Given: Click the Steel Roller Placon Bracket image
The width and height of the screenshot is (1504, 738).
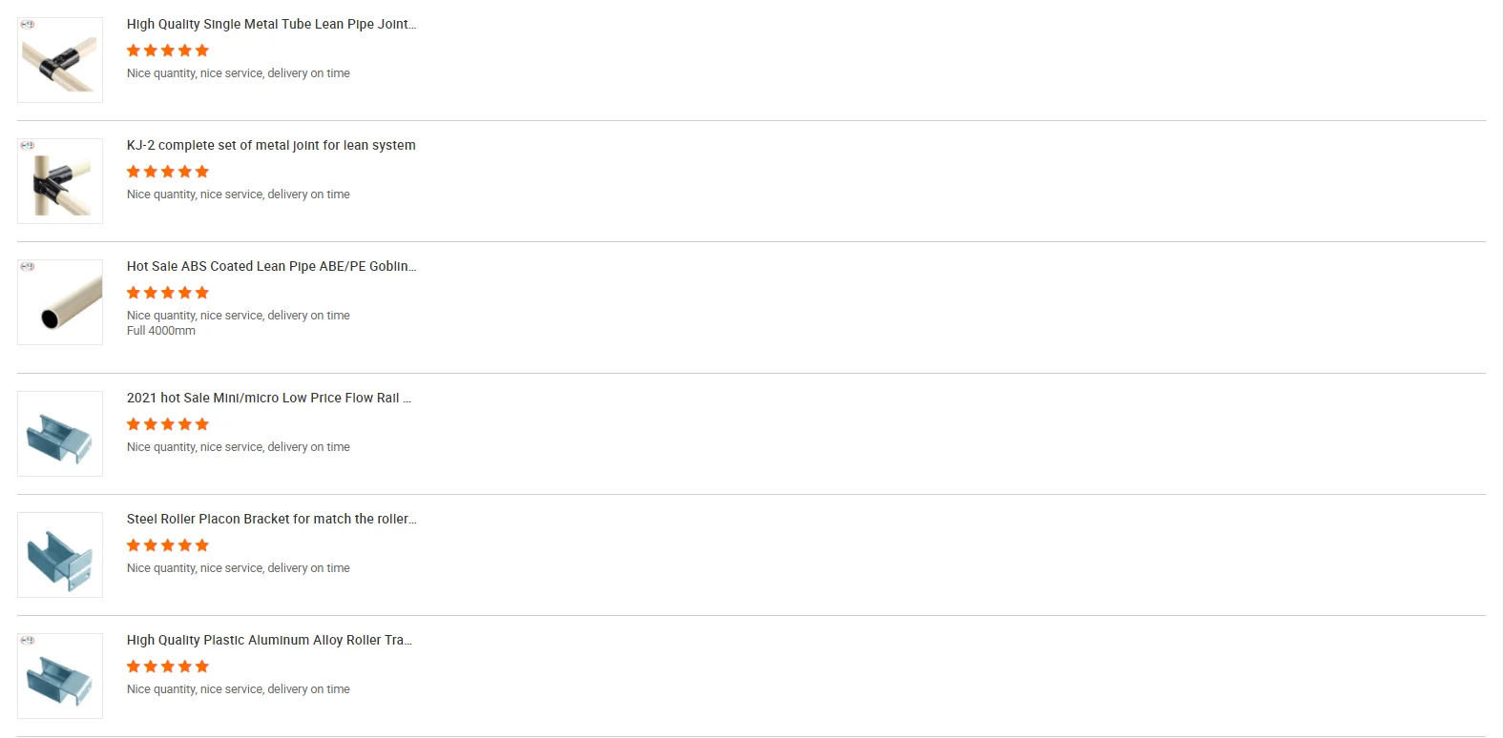Looking at the screenshot, I should coord(60,555).
